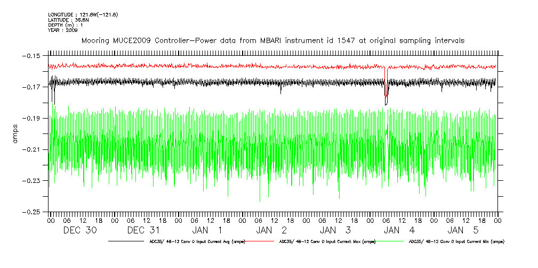Click the plot title text

272,40
